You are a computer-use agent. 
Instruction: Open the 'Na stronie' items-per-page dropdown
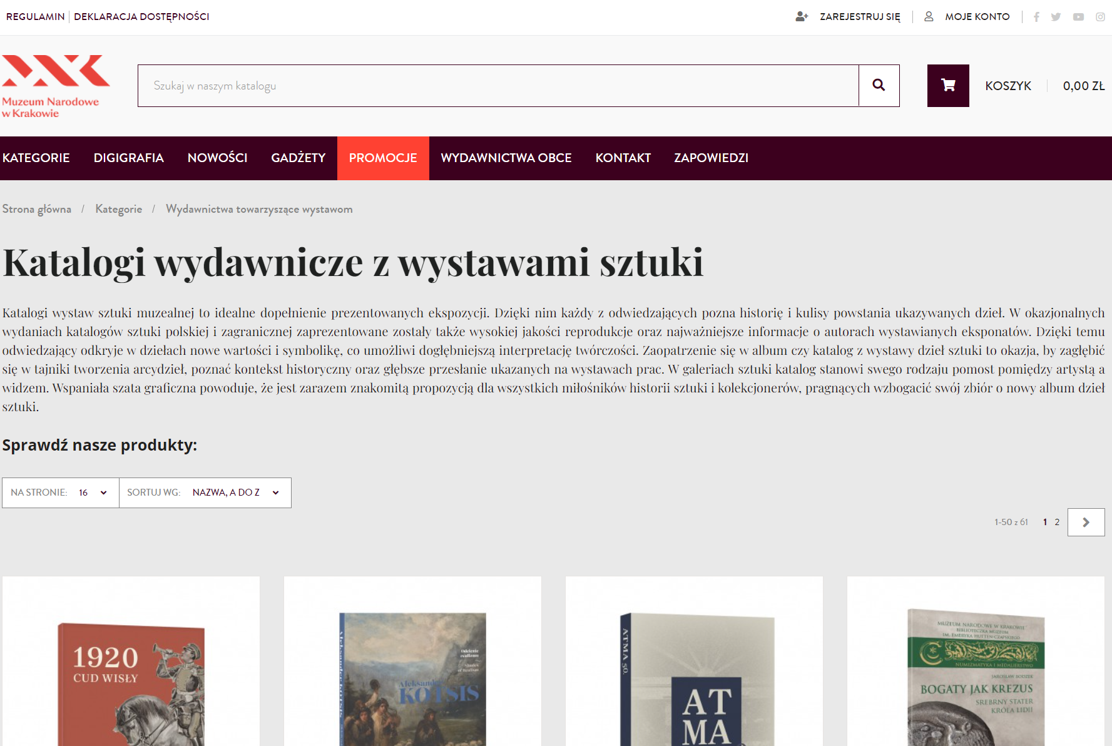tap(61, 493)
